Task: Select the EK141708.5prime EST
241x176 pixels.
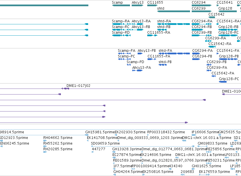Action: click(x=88, y=141)
